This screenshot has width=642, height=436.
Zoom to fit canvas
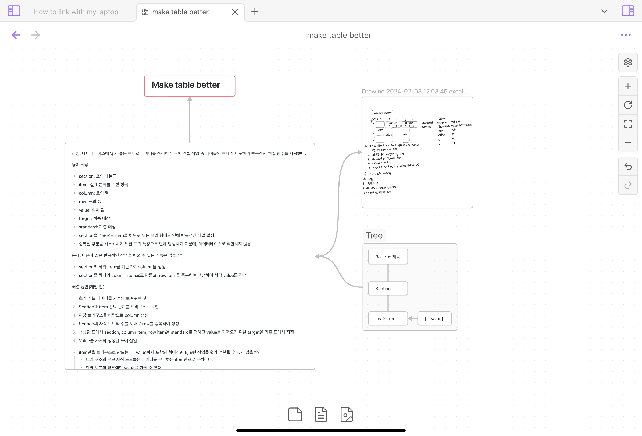click(628, 124)
